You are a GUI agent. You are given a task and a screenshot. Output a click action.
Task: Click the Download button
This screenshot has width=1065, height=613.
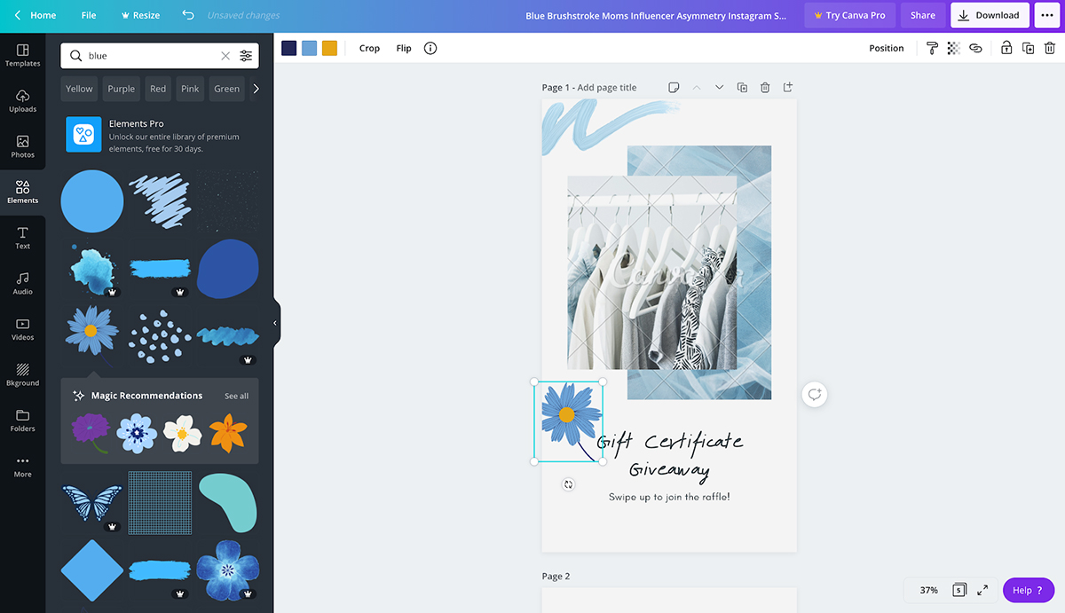[x=990, y=15]
